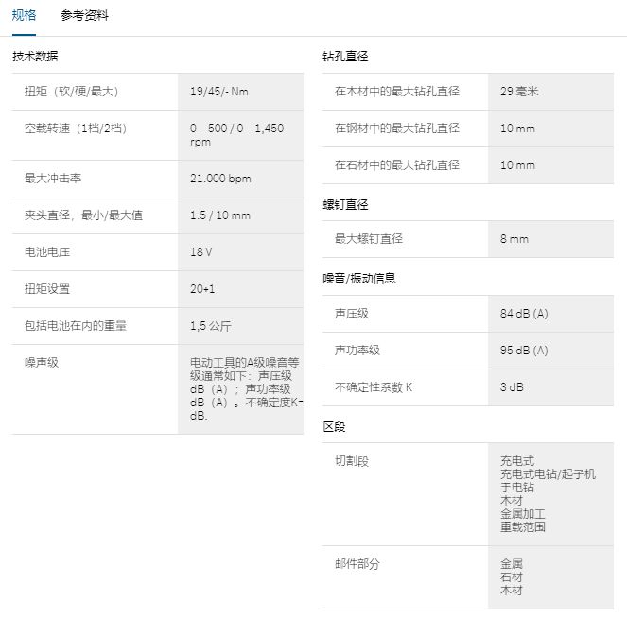Click the 技术数据 section heading
Image resolution: width=627 pixels, height=618 pixels.
click(x=35, y=57)
